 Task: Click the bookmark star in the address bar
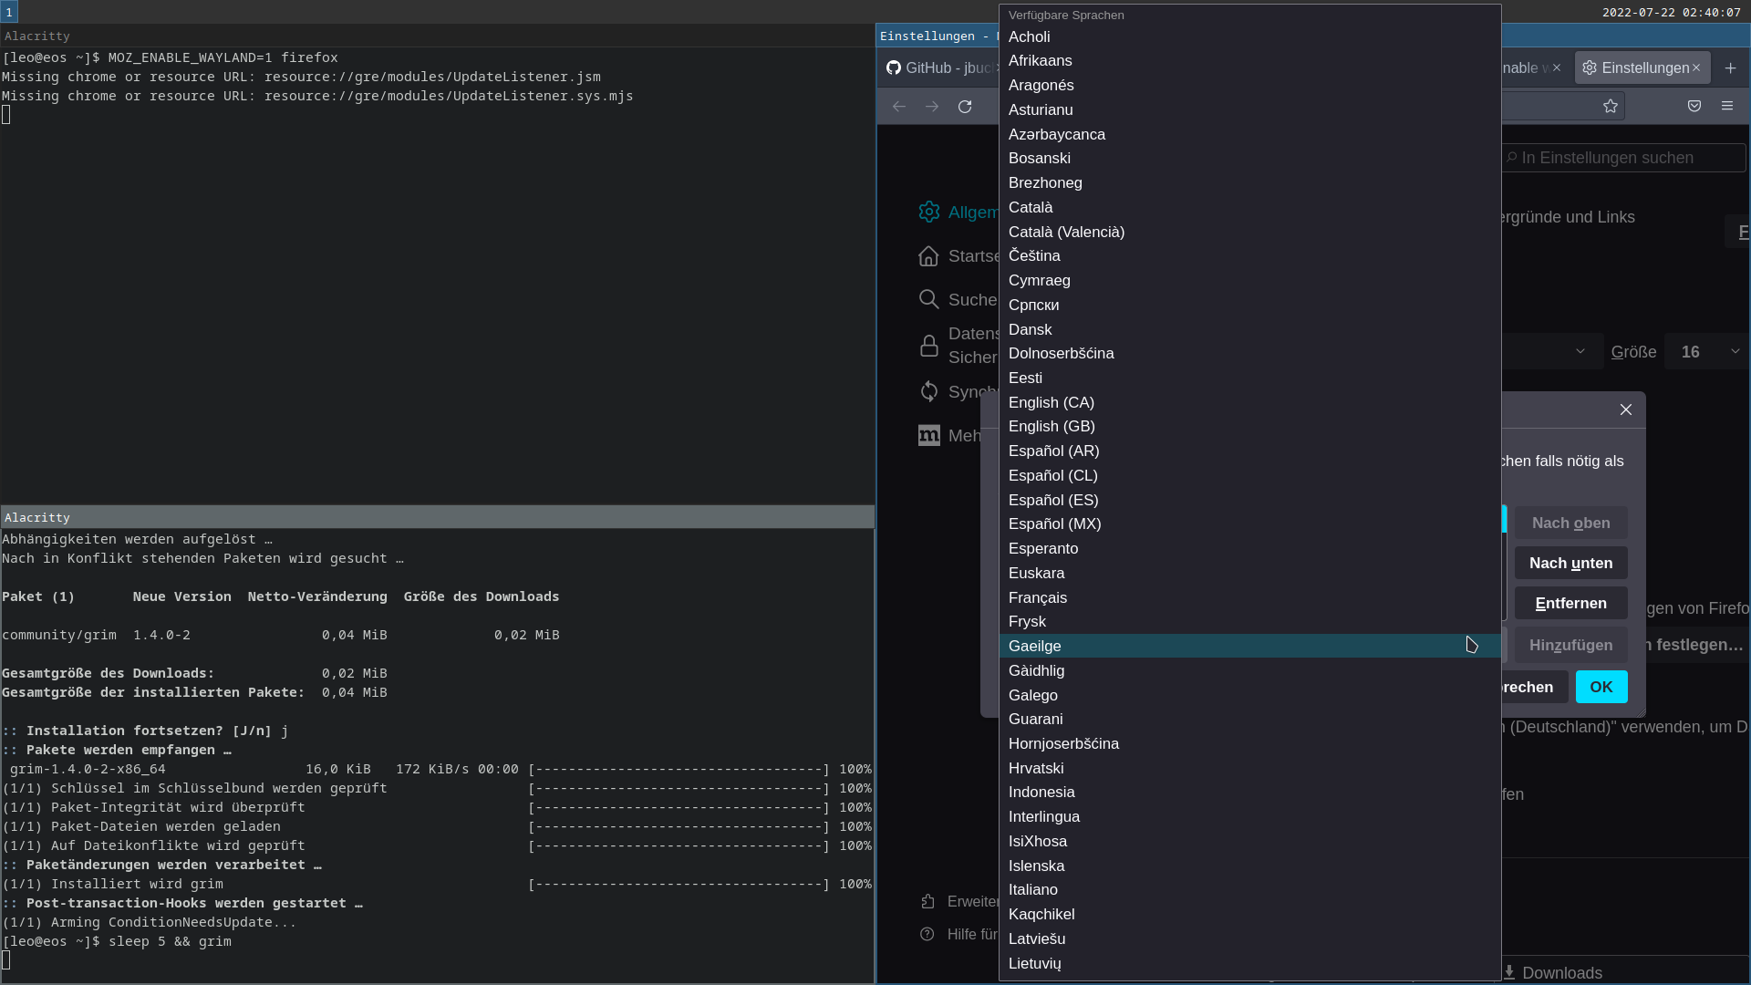(1611, 106)
